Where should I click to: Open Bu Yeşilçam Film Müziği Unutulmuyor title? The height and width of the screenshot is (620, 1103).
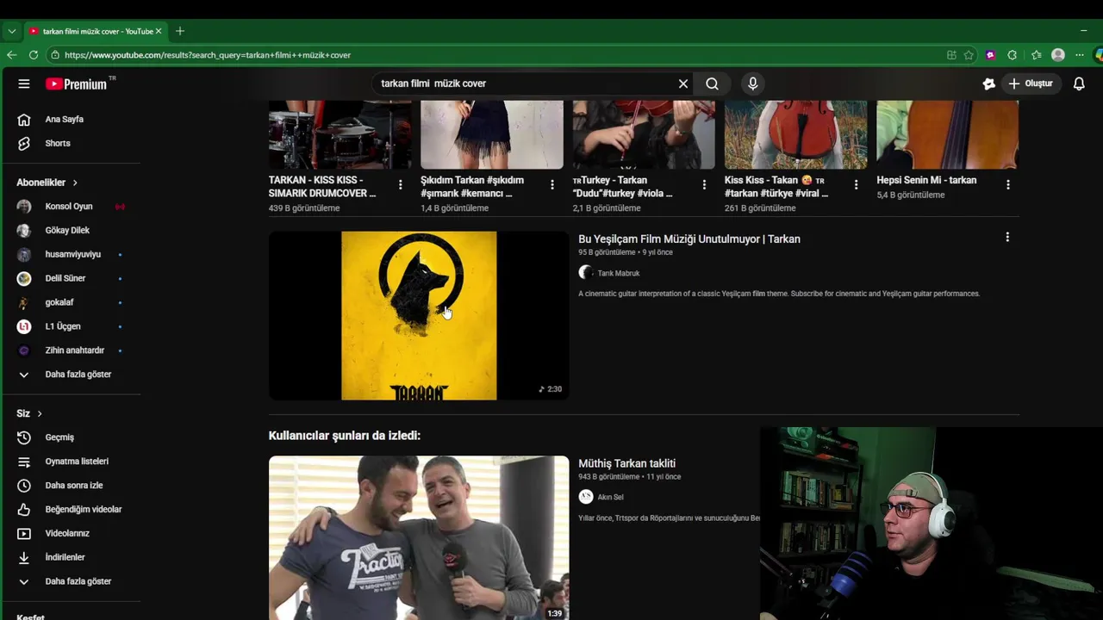tap(689, 239)
